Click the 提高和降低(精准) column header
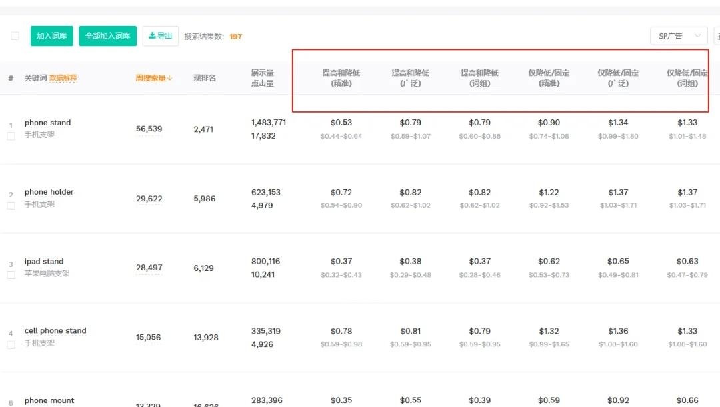Image resolution: width=720 pixels, height=407 pixels. pos(341,78)
